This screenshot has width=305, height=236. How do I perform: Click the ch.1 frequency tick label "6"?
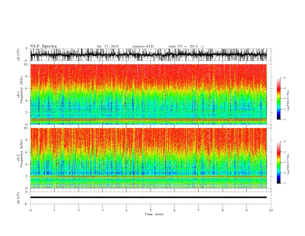(x=27, y=88)
